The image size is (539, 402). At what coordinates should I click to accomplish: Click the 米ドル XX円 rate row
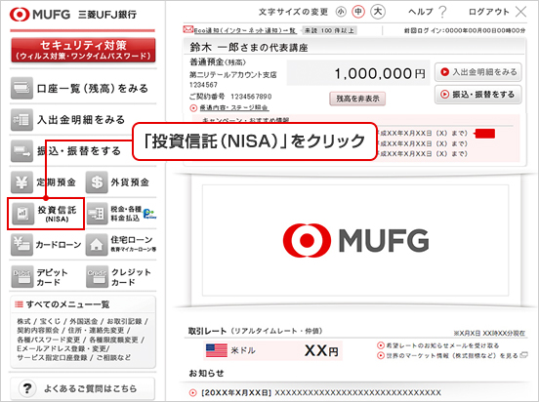pos(273,350)
